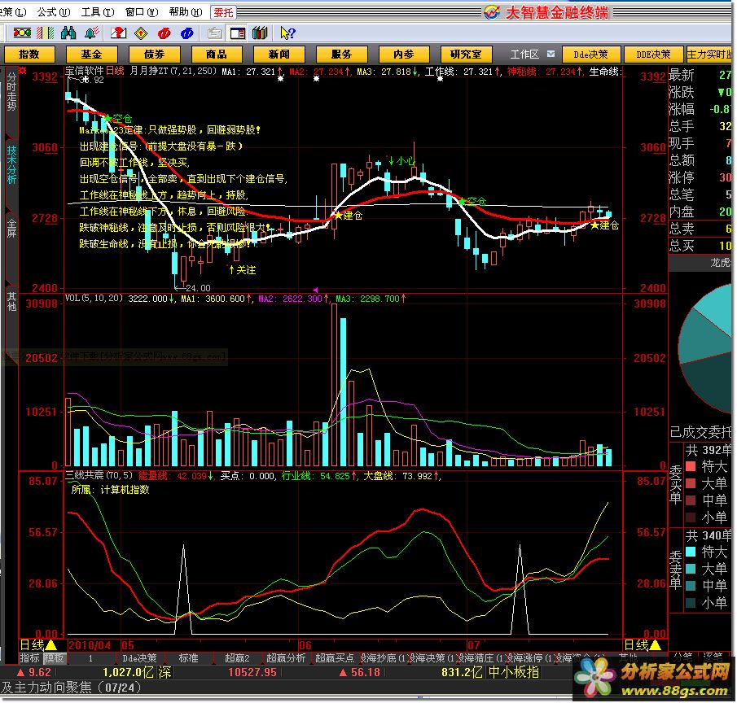
Task: Click the Dde决策 yellow button
Action: point(591,55)
